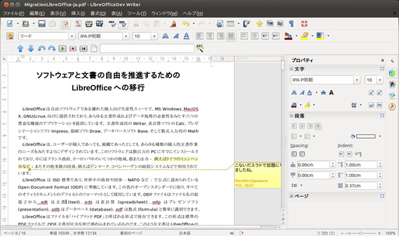Screen dimensions: 399x236
Task: Click the Print icon
Action: pos(88,23)
